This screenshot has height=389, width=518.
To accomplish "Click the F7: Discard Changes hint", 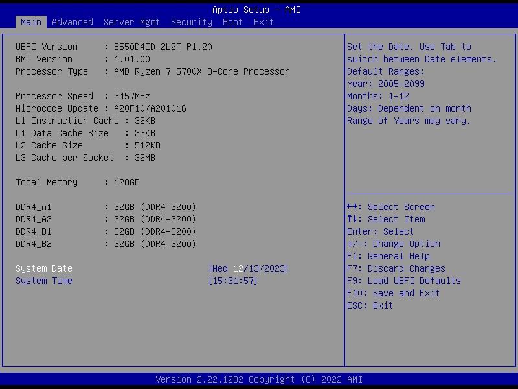I will pos(396,268).
